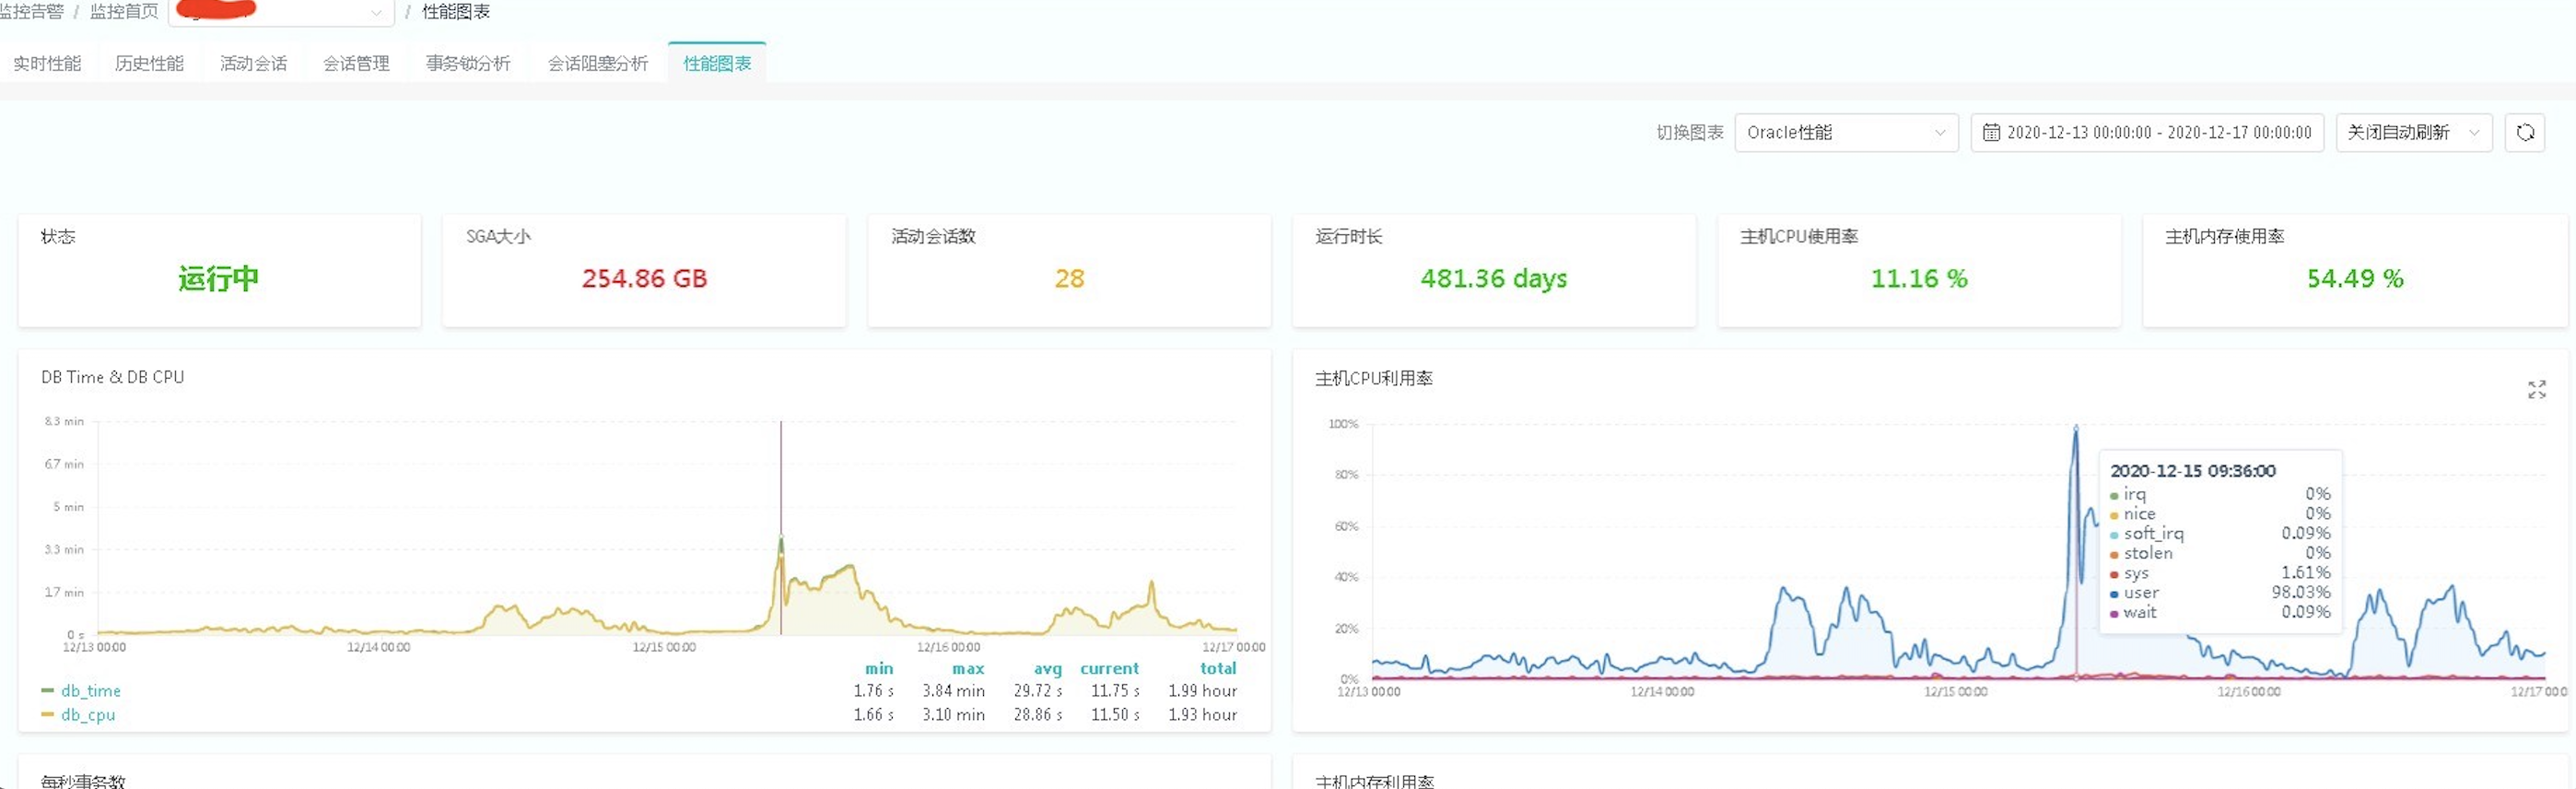Click the tooltip timestamp 2020-12-15 09:36:00
The width and height of the screenshot is (2576, 789).
tap(2192, 470)
